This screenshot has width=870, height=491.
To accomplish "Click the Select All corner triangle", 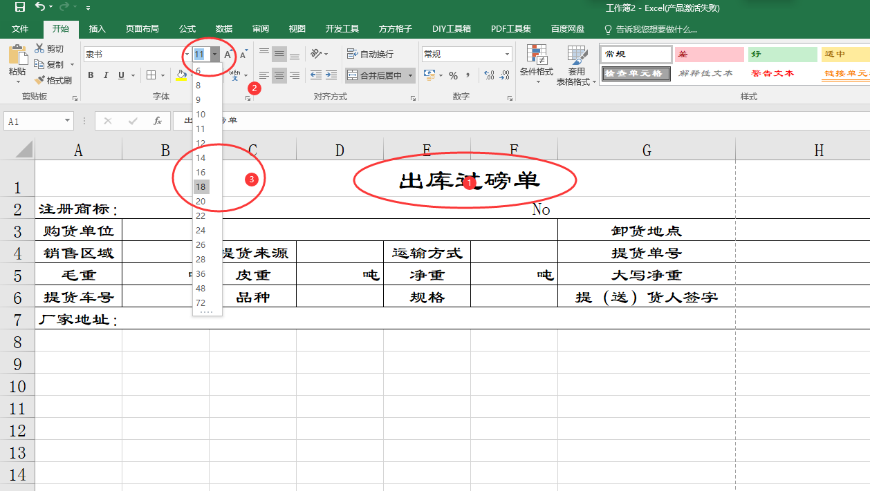I will point(24,148).
